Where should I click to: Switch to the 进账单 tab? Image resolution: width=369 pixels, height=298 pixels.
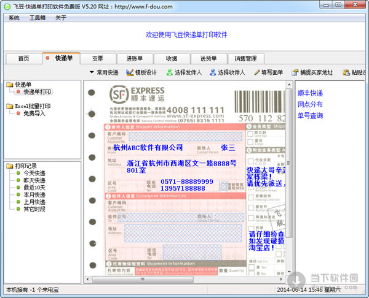pyautogui.click(x=135, y=58)
